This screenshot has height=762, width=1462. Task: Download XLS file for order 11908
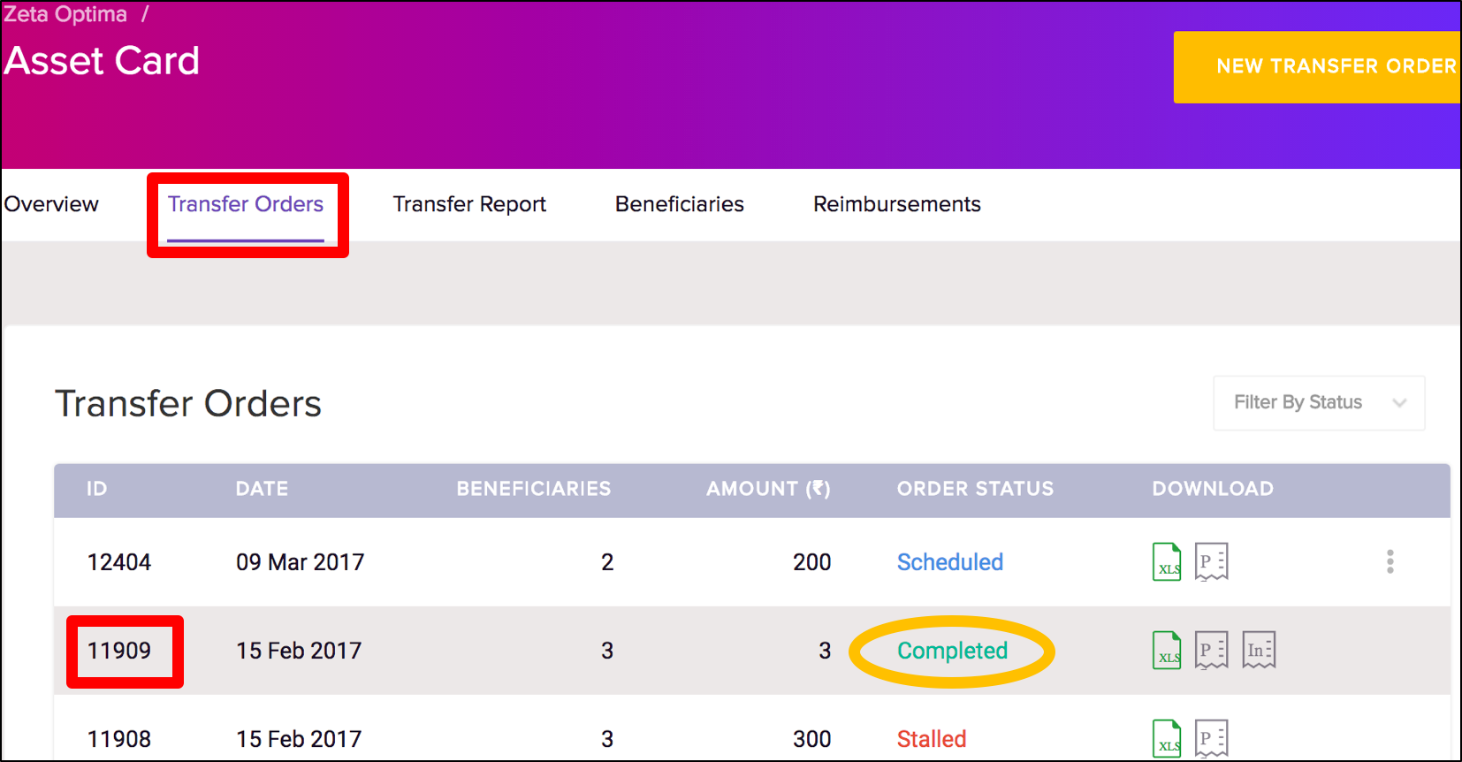[x=1167, y=738]
